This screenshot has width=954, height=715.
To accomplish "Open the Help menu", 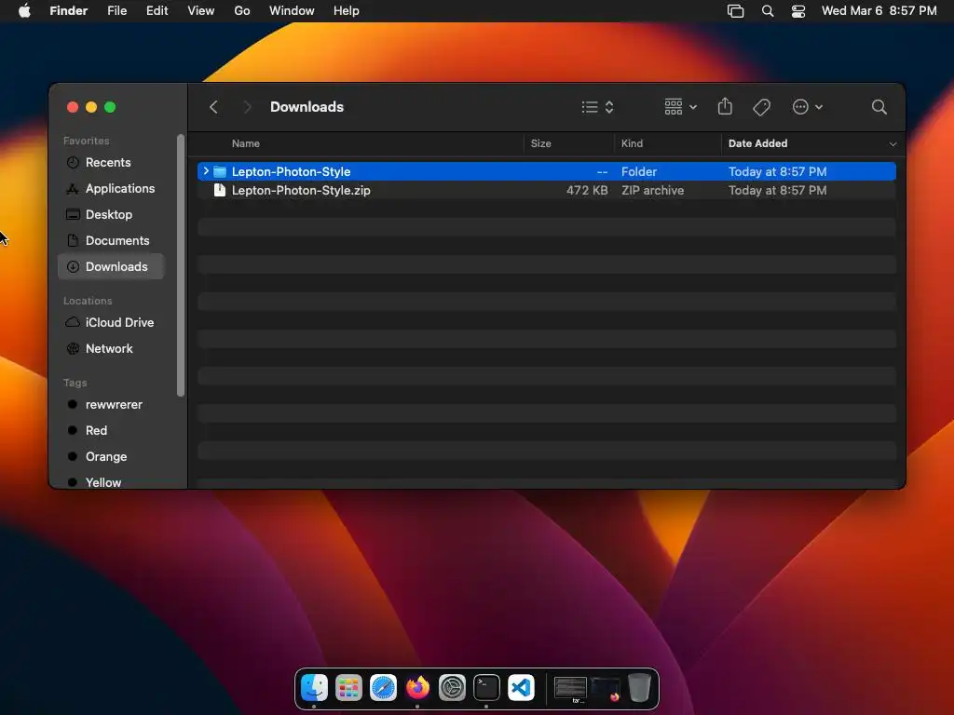I will [x=347, y=11].
